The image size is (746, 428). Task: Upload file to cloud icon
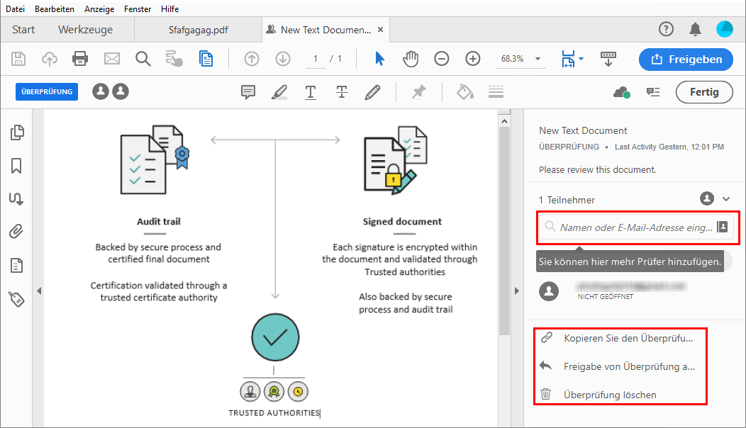tap(50, 59)
